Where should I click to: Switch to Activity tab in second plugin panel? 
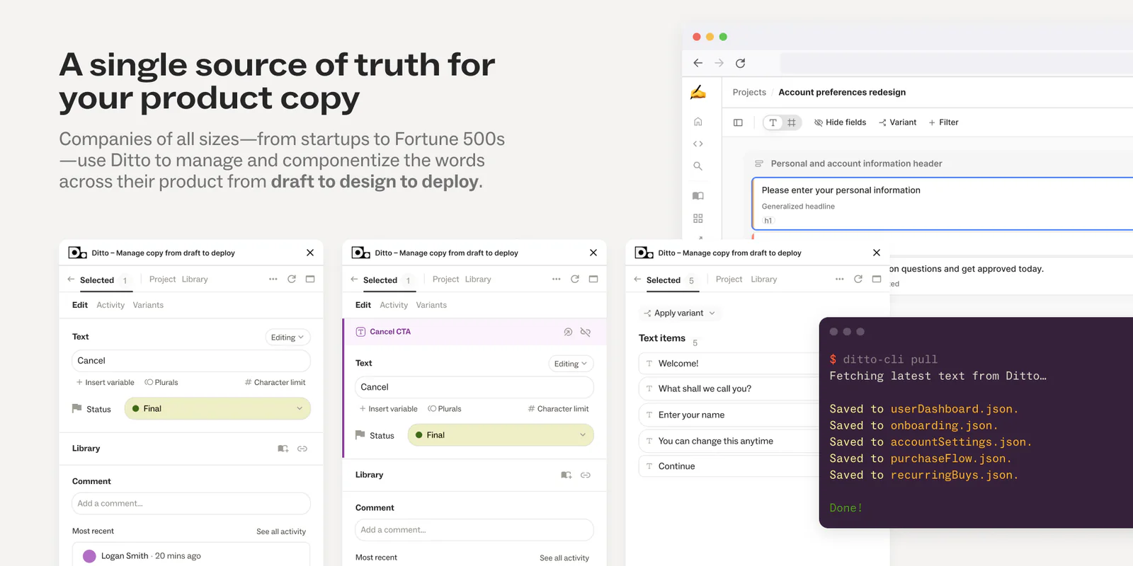point(394,305)
